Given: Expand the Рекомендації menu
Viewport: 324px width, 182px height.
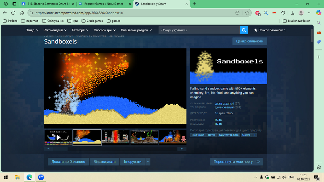Looking at the screenshot, I should coord(55,30).
